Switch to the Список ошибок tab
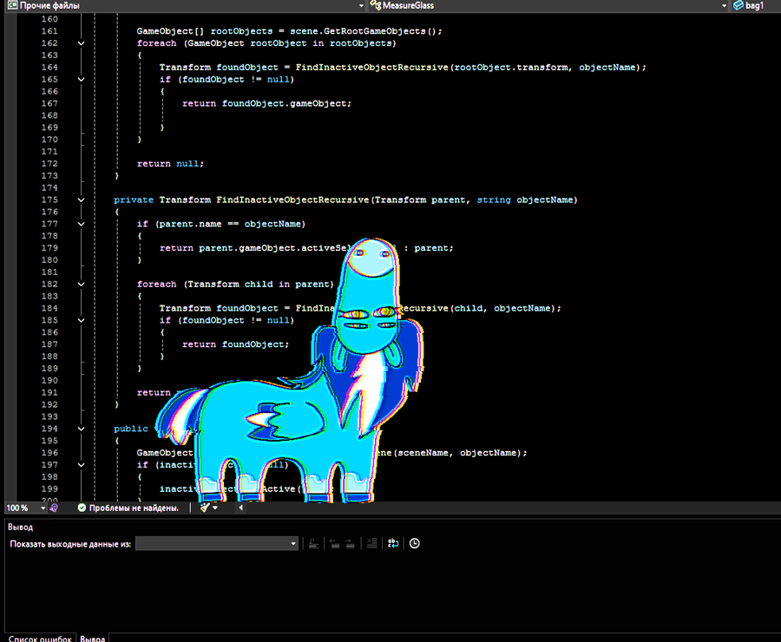The height and width of the screenshot is (642, 781). (40, 638)
